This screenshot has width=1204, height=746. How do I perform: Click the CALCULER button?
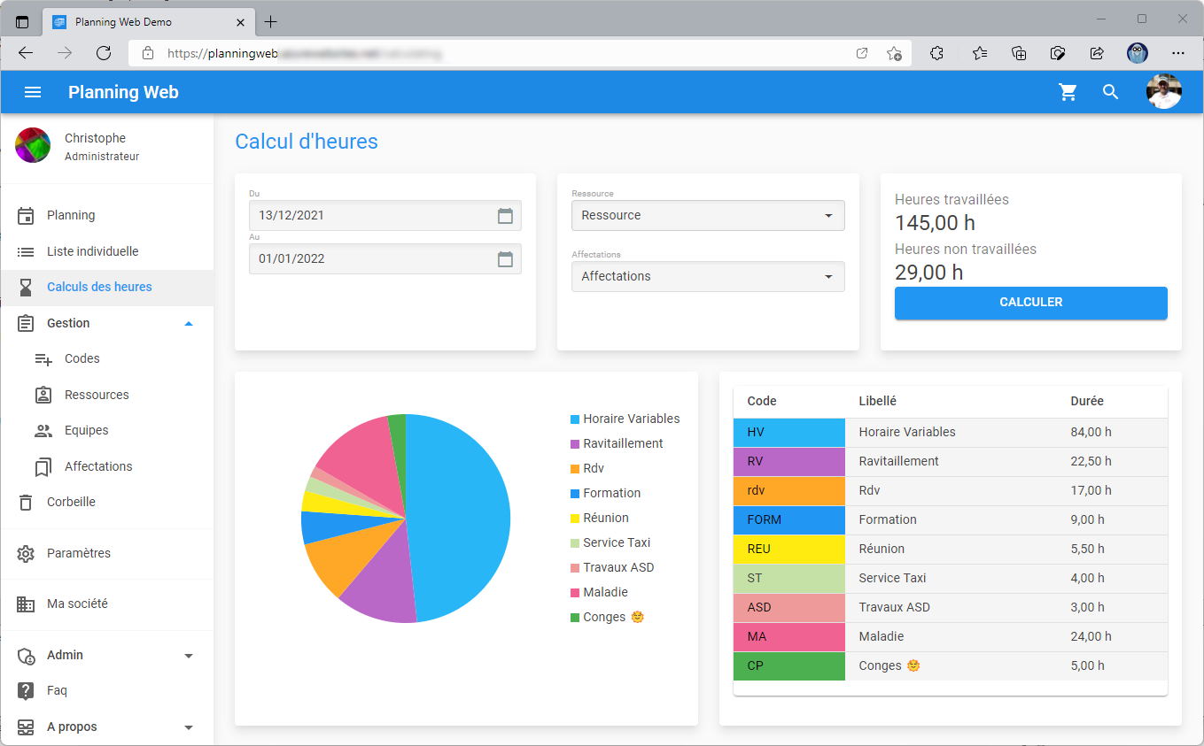pos(1030,303)
